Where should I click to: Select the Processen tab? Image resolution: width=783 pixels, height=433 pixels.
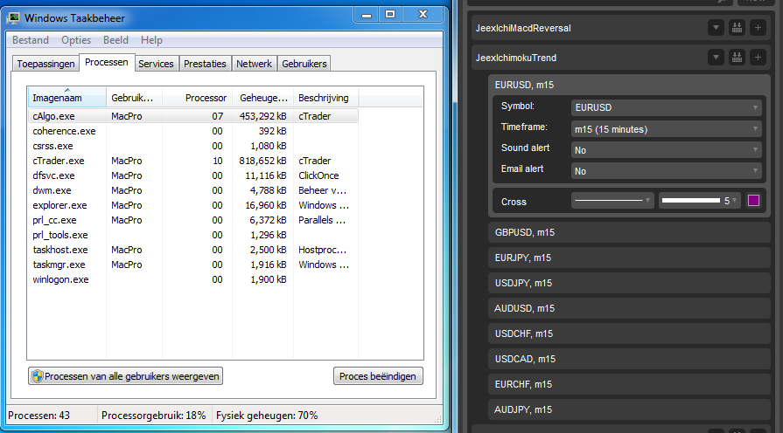107,62
